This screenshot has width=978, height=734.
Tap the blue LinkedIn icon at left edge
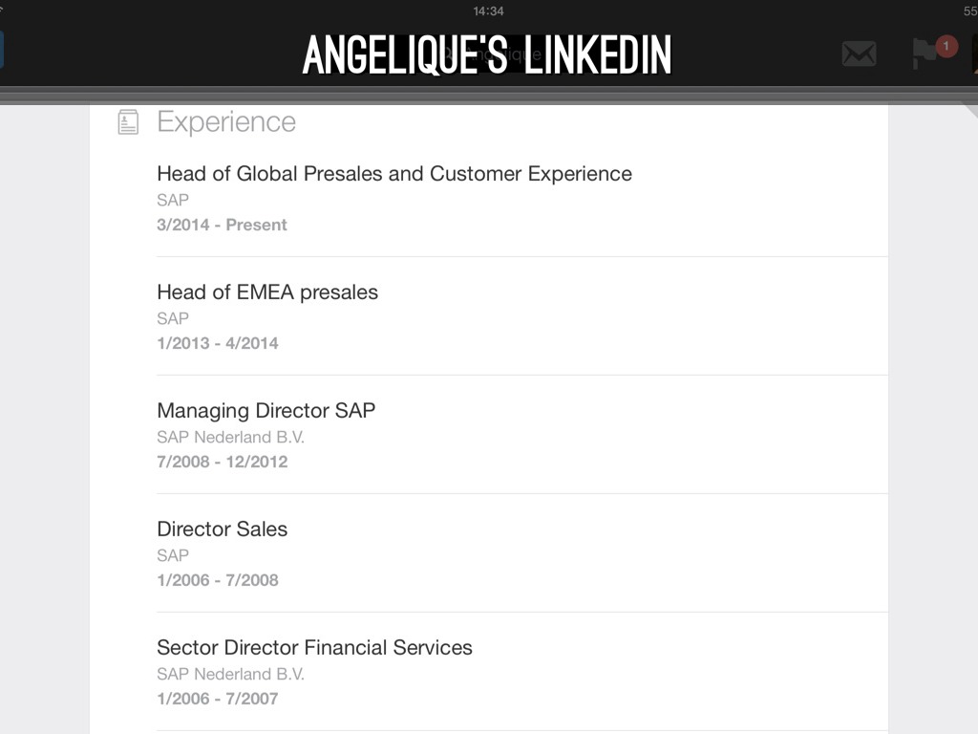(2, 50)
